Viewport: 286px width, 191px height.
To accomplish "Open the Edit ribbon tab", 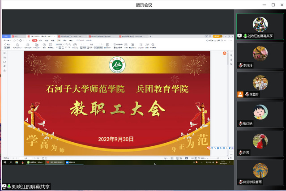I will pos(53,40).
